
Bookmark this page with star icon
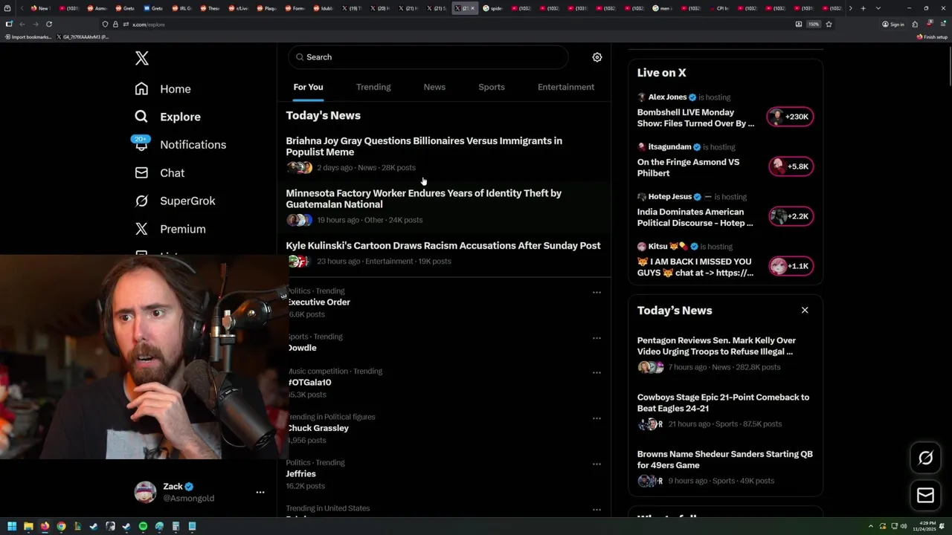point(829,25)
